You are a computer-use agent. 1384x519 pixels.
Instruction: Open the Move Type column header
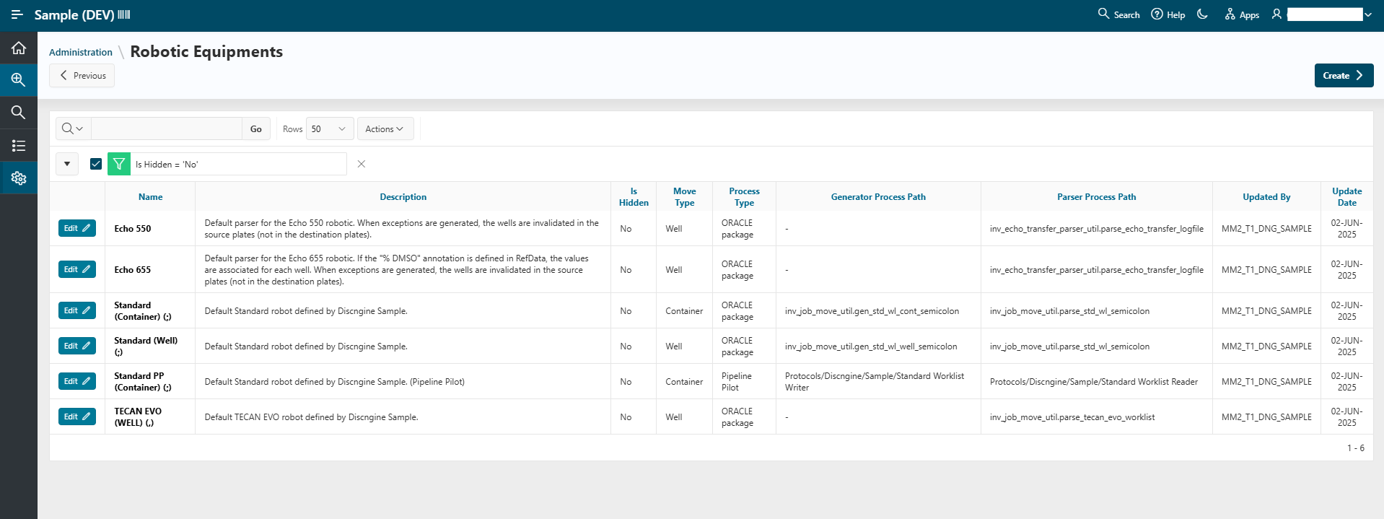tap(685, 196)
